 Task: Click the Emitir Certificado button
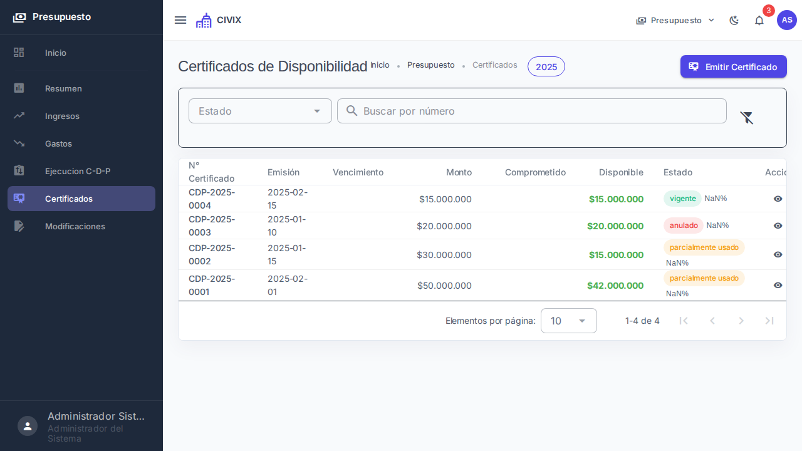point(734,66)
